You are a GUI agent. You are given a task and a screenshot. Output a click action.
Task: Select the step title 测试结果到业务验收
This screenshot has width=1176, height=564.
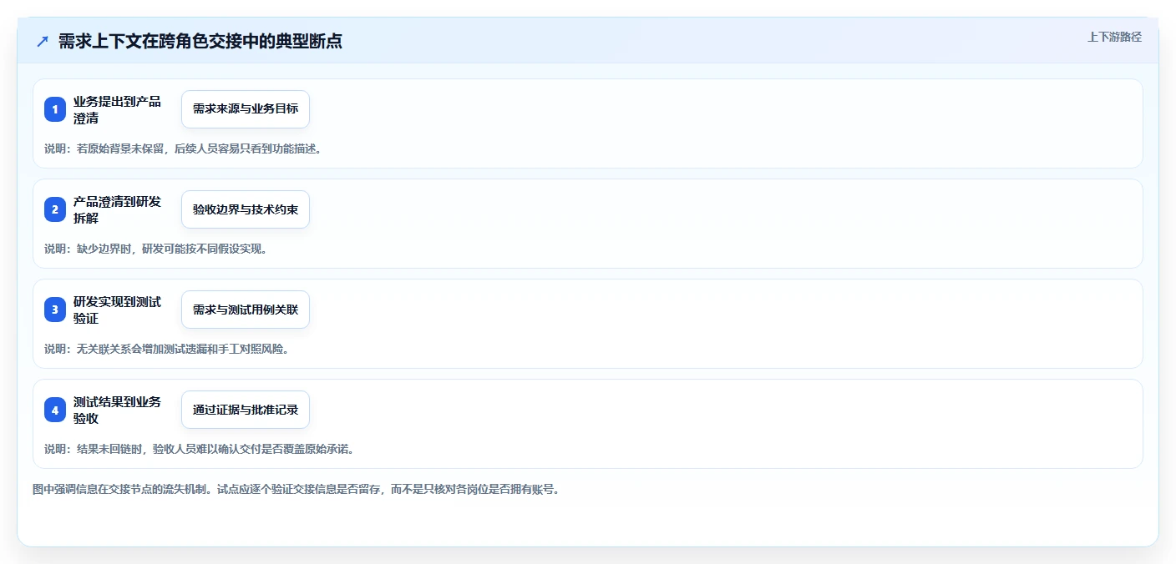coord(117,410)
